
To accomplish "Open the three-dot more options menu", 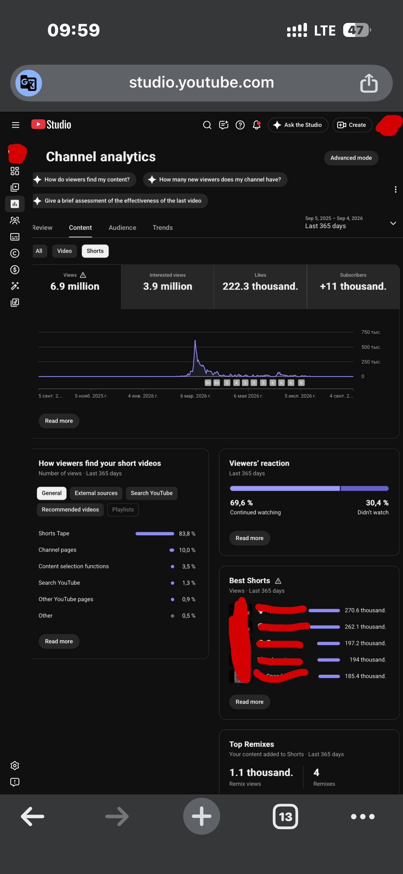I will coord(395,189).
